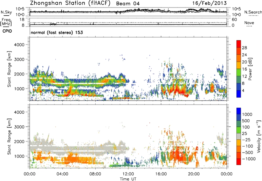This screenshot has height=181, width=262.
Task: Click the '28' power colorbar value
Action: point(244,48)
